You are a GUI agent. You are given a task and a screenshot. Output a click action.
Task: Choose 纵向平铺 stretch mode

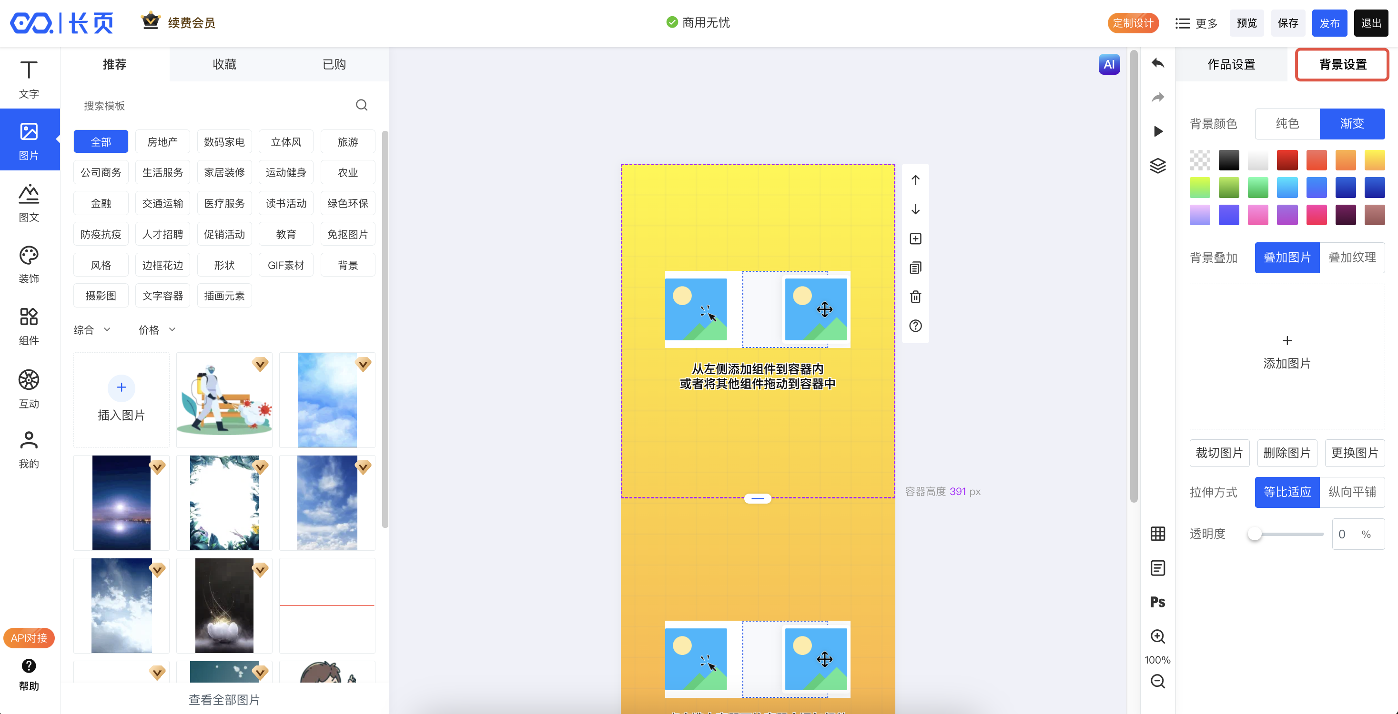point(1352,492)
